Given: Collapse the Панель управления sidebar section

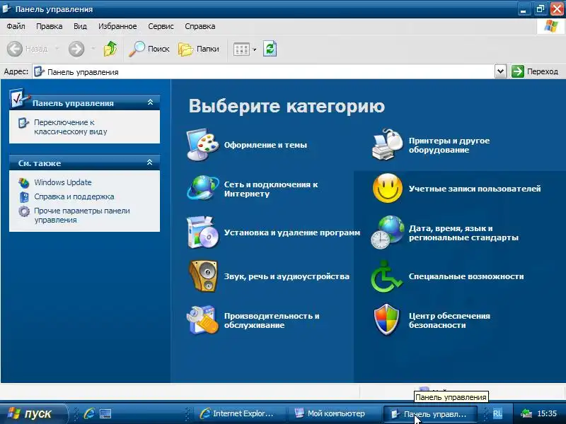Looking at the screenshot, I should pyautogui.click(x=151, y=102).
